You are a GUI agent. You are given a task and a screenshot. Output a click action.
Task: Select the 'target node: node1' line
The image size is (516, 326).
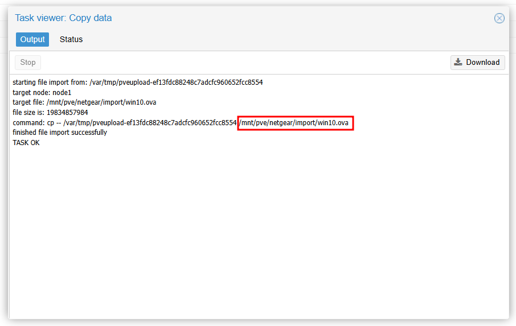[x=42, y=93]
